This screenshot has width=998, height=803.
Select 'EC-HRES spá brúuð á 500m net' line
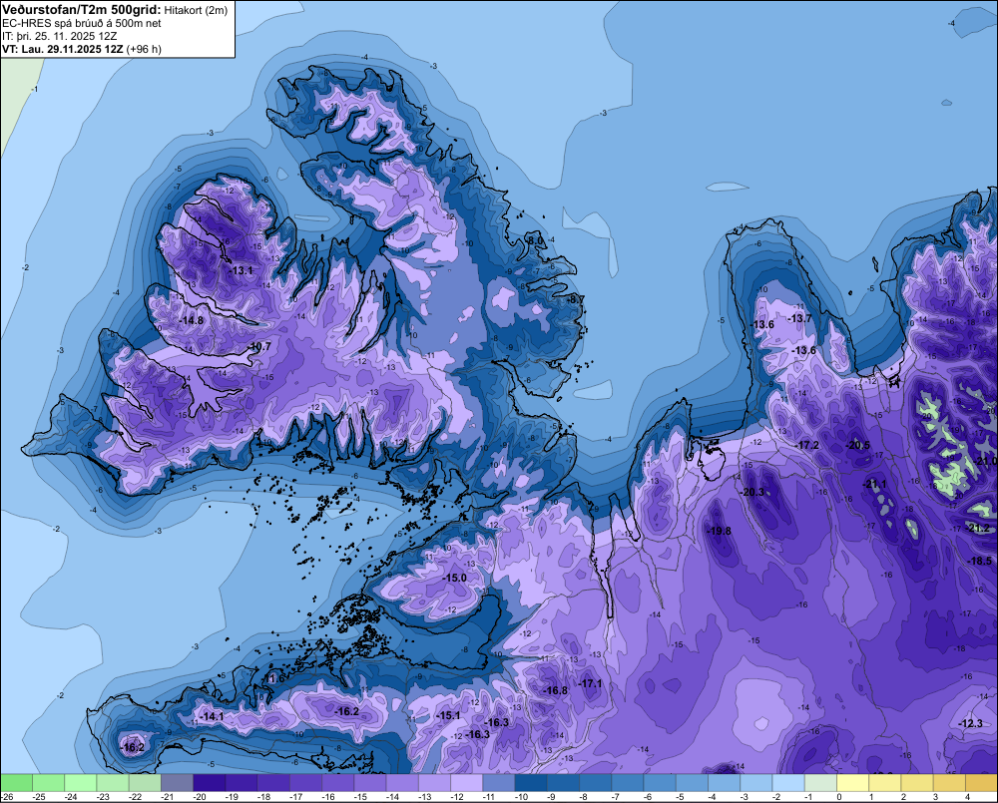coord(81,24)
